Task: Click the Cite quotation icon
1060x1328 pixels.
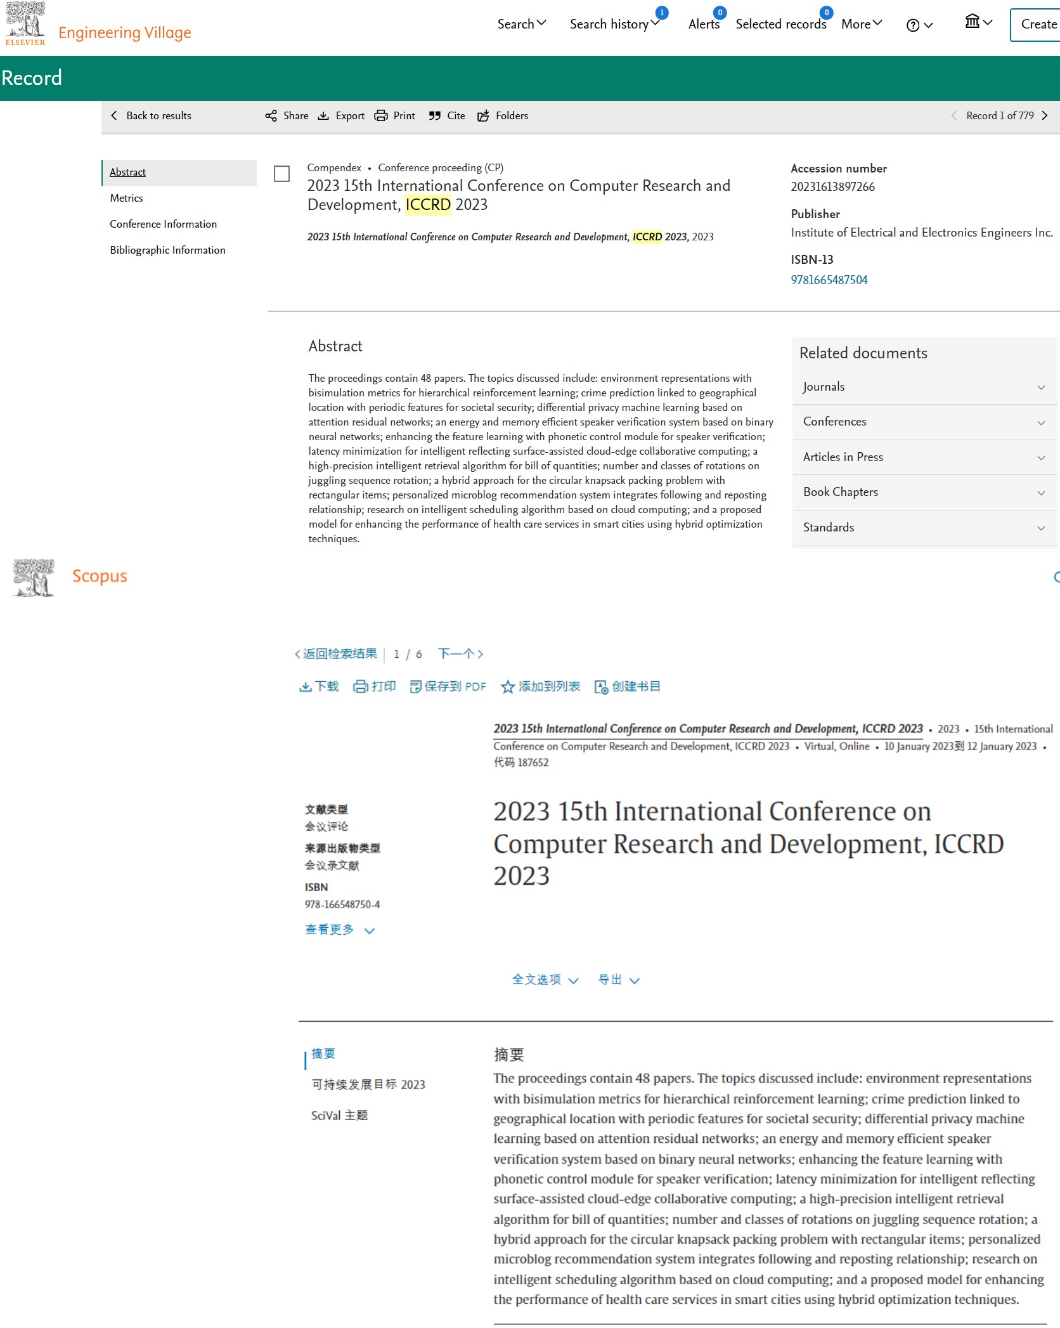Action: point(434,116)
